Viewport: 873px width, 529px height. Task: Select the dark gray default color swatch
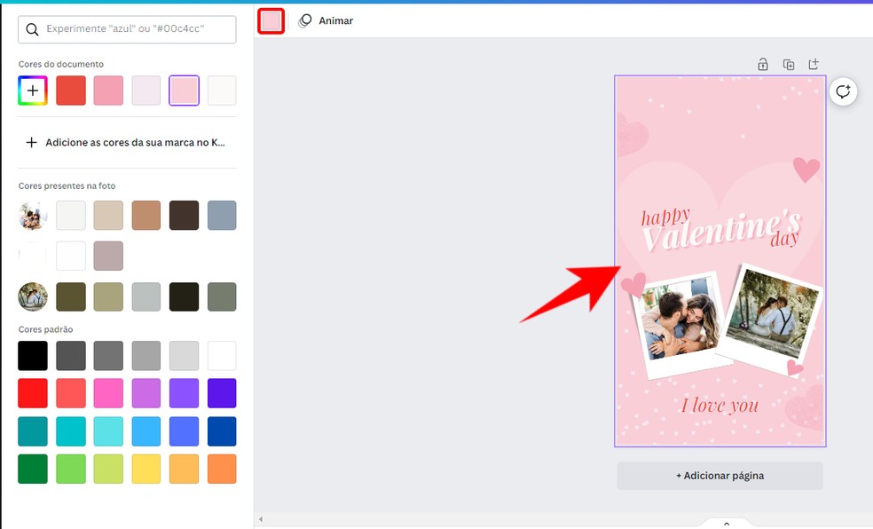[x=71, y=356]
